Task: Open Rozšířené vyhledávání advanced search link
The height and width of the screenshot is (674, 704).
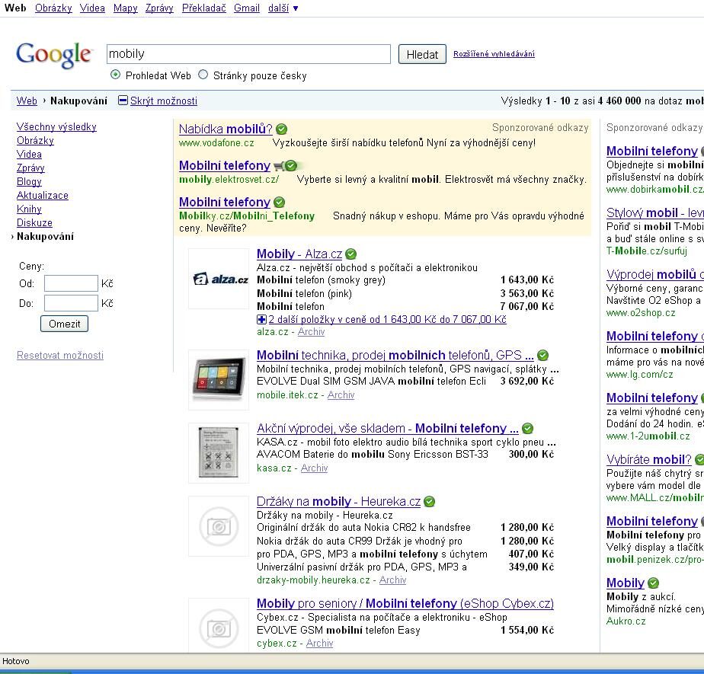Action: click(494, 54)
